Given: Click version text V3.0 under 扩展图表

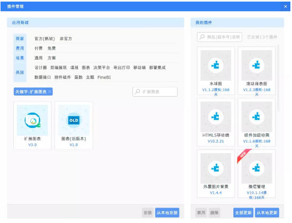Looking at the screenshot, I should coord(33,145).
